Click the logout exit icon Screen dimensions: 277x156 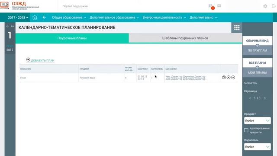[274, 6]
